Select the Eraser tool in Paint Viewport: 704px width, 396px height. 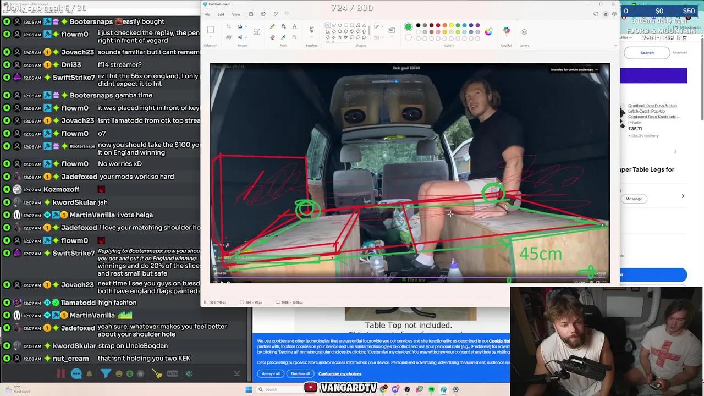point(272,37)
